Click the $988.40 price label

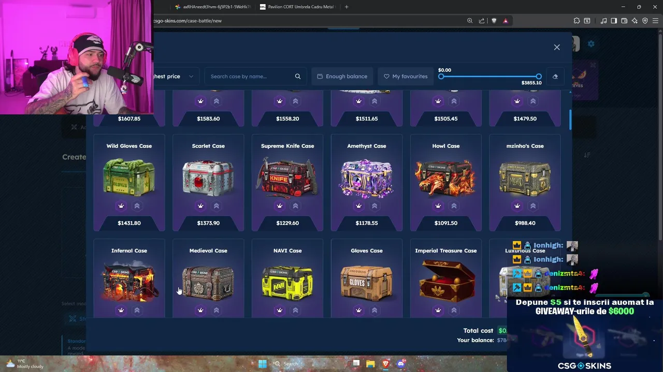(x=525, y=223)
